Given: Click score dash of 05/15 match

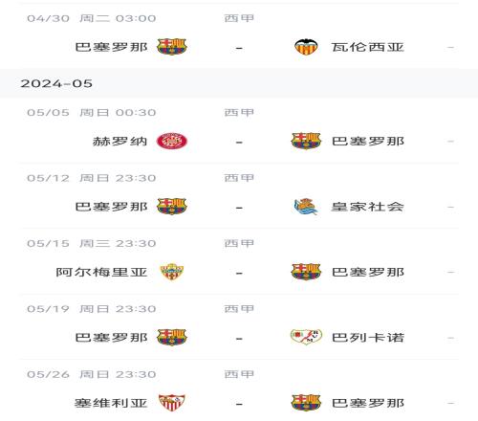Looking at the screenshot, I should point(239,273).
